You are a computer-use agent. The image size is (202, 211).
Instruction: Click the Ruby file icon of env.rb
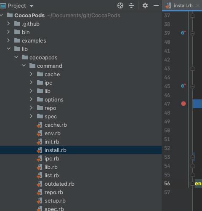(39, 133)
